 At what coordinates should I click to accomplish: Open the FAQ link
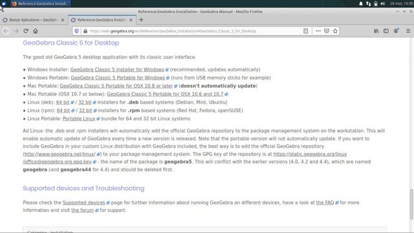325,203
